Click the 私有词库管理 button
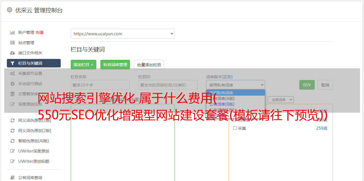This screenshot has height=181, width=364. click(x=115, y=65)
